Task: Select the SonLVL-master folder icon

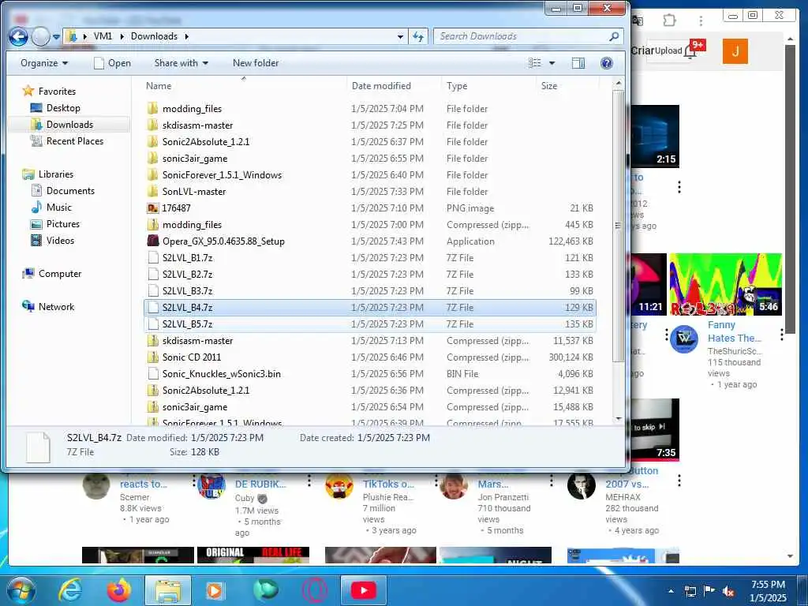Action: click(152, 191)
